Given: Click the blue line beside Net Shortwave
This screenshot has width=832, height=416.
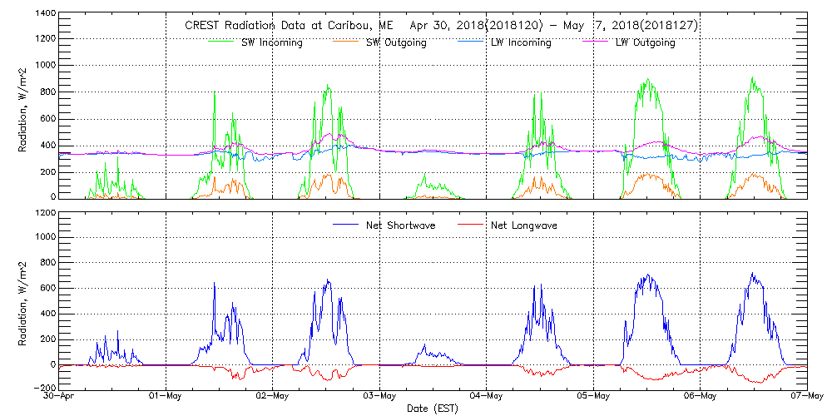Looking at the screenshot, I should pos(345,225).
